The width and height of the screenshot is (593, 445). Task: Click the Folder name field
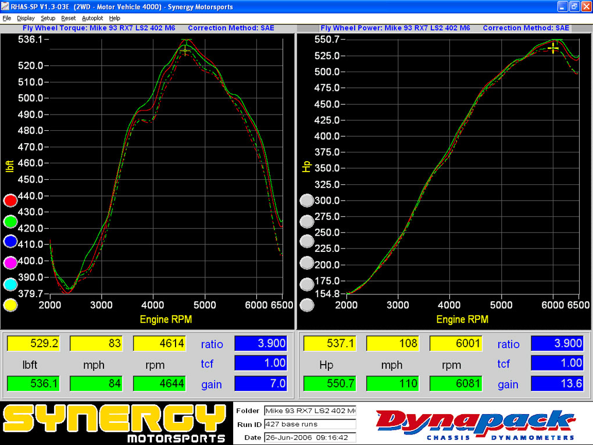[x=310, y=411]
